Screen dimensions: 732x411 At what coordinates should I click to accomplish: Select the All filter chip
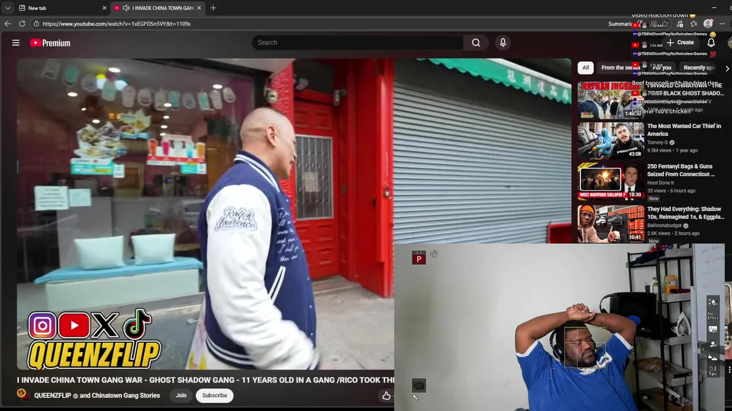(x=586, y=68)
